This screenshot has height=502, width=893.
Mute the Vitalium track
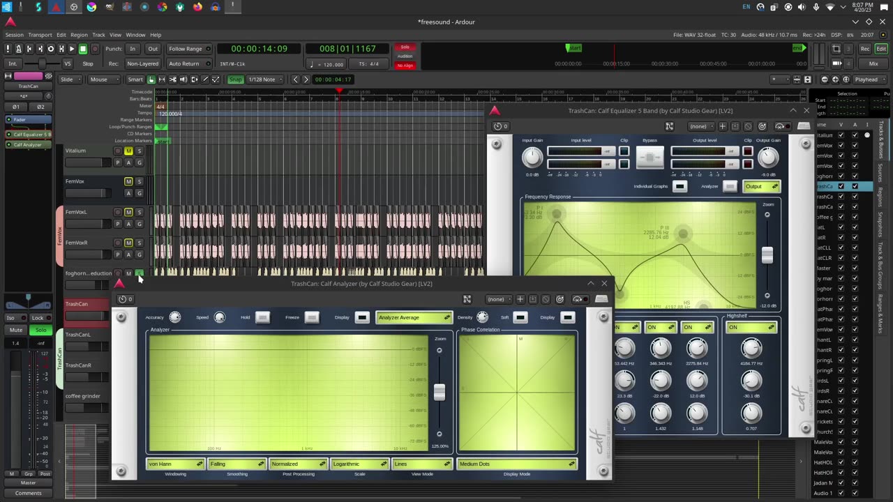[x=128, y=151]
